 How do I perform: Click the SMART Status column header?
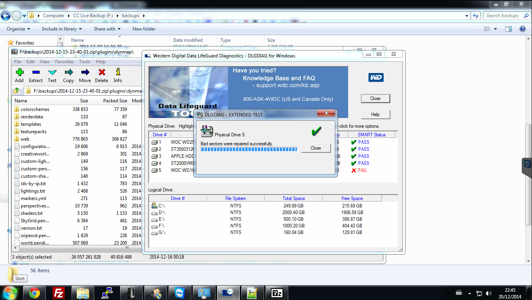372,134
